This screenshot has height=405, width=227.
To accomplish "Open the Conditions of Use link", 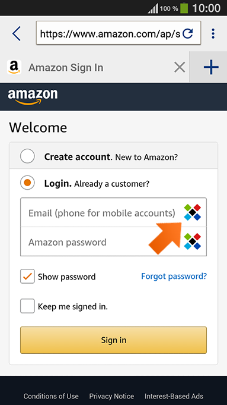I will pyautogui.click(x=51, y=396).
